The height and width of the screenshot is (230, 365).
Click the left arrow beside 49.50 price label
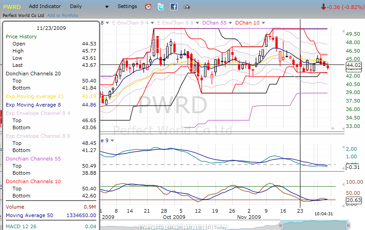pyautogui.click(x=343, y=31)
